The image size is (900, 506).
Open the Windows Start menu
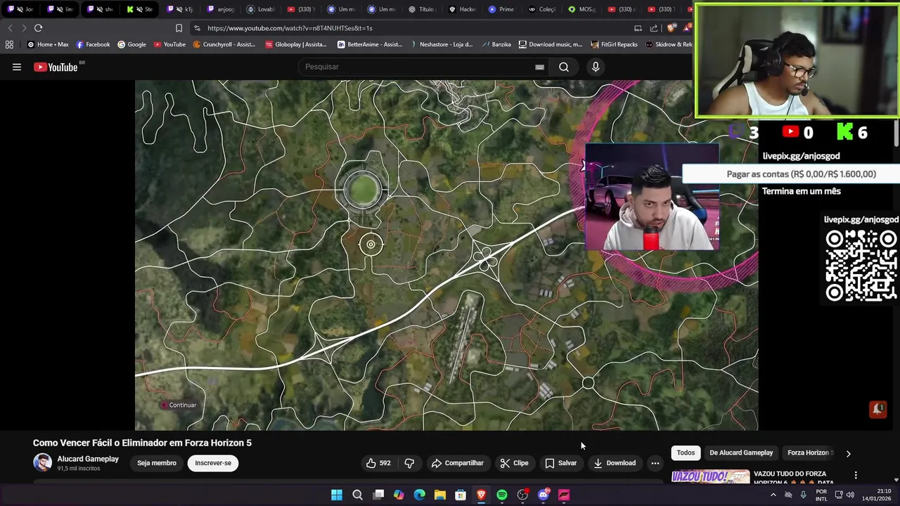coord(337,495)
